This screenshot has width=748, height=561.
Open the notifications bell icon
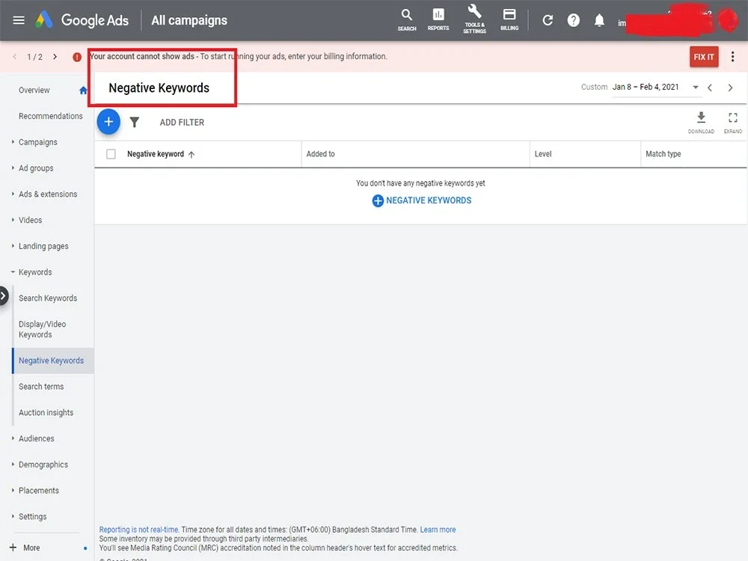click(x=599, y=20)
